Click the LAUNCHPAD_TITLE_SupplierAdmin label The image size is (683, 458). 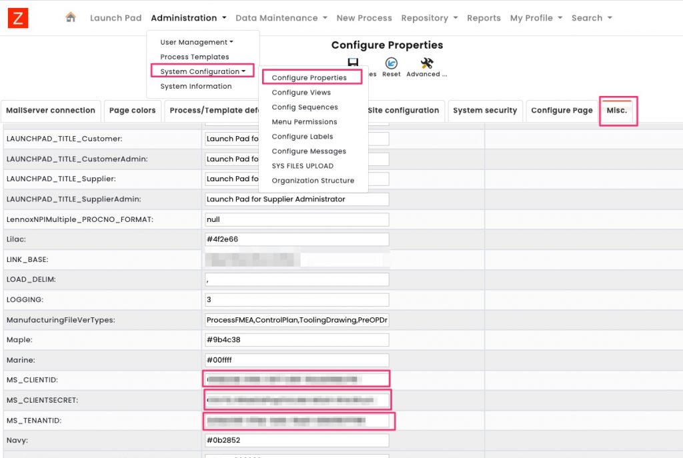point(73,199)
